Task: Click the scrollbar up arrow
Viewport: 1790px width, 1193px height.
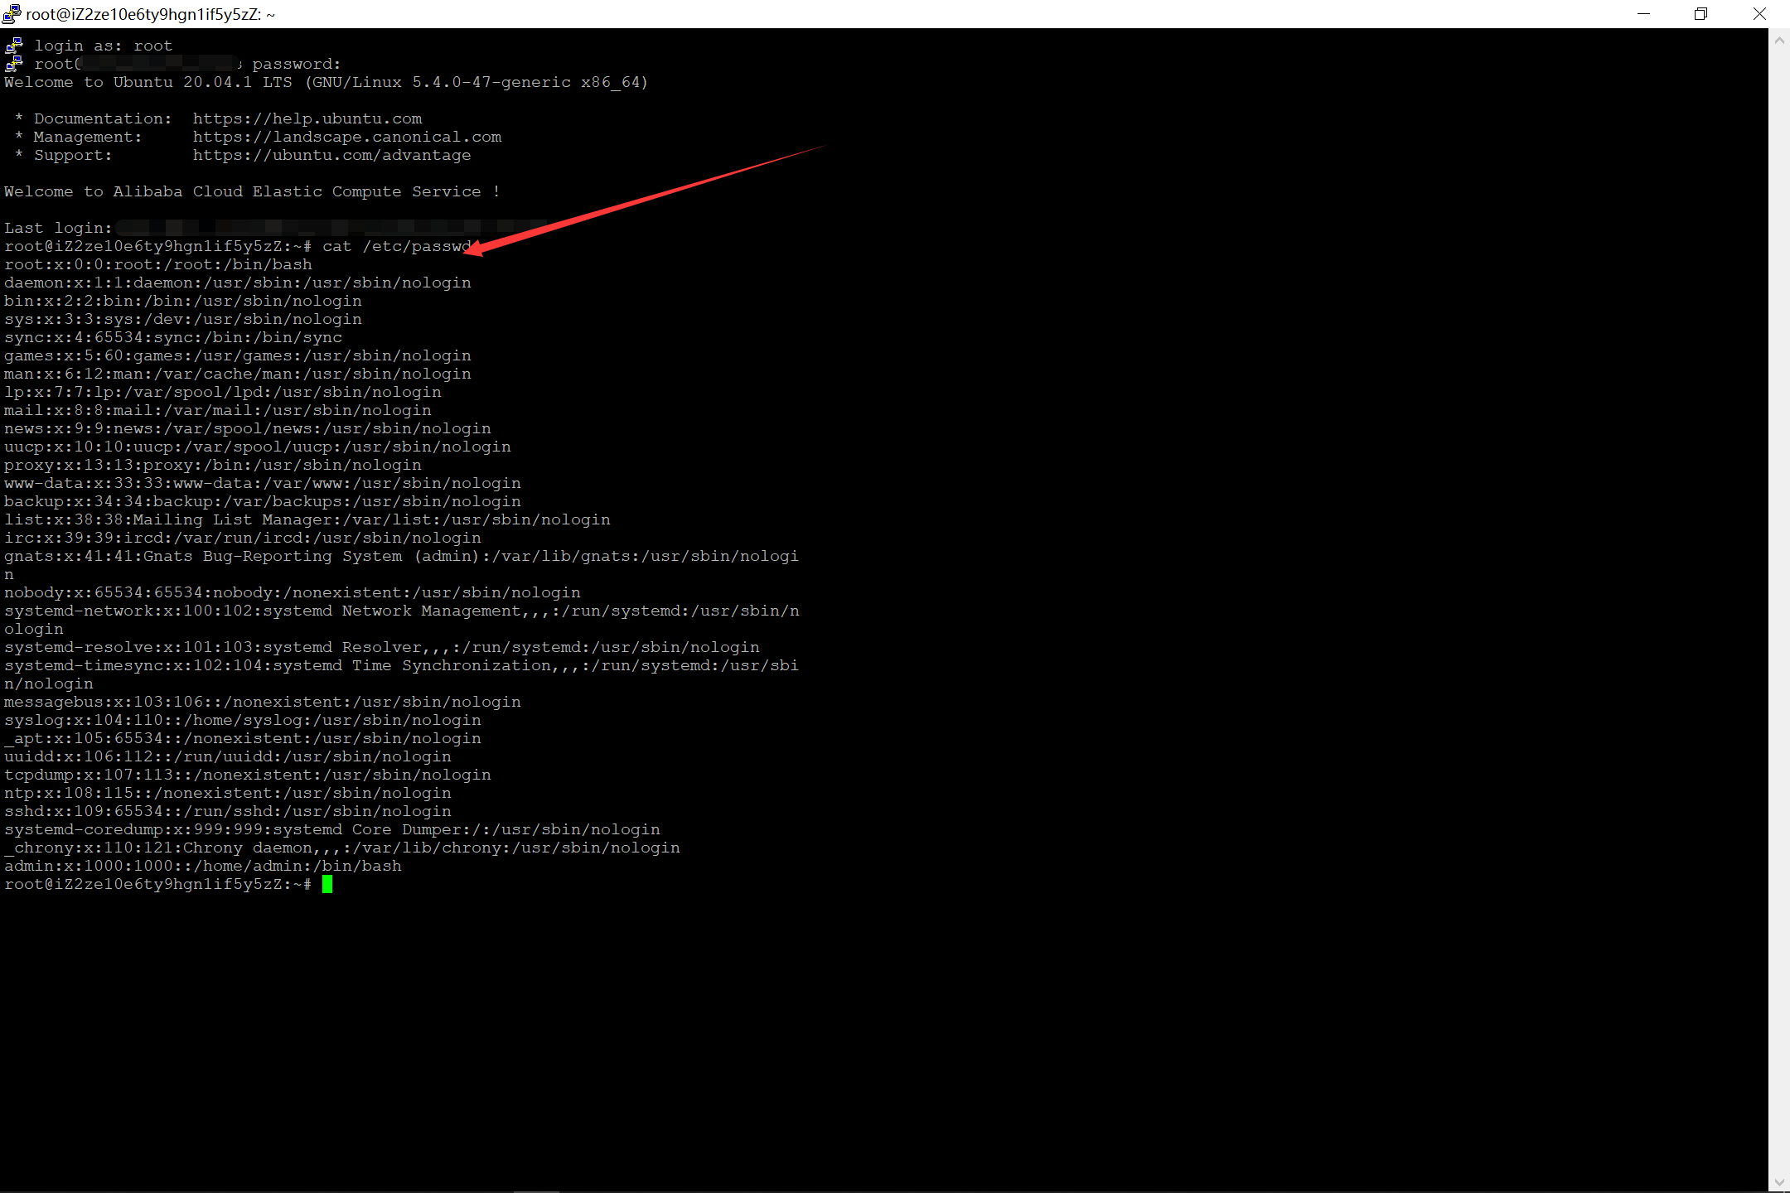Action: click(1779, 40)
